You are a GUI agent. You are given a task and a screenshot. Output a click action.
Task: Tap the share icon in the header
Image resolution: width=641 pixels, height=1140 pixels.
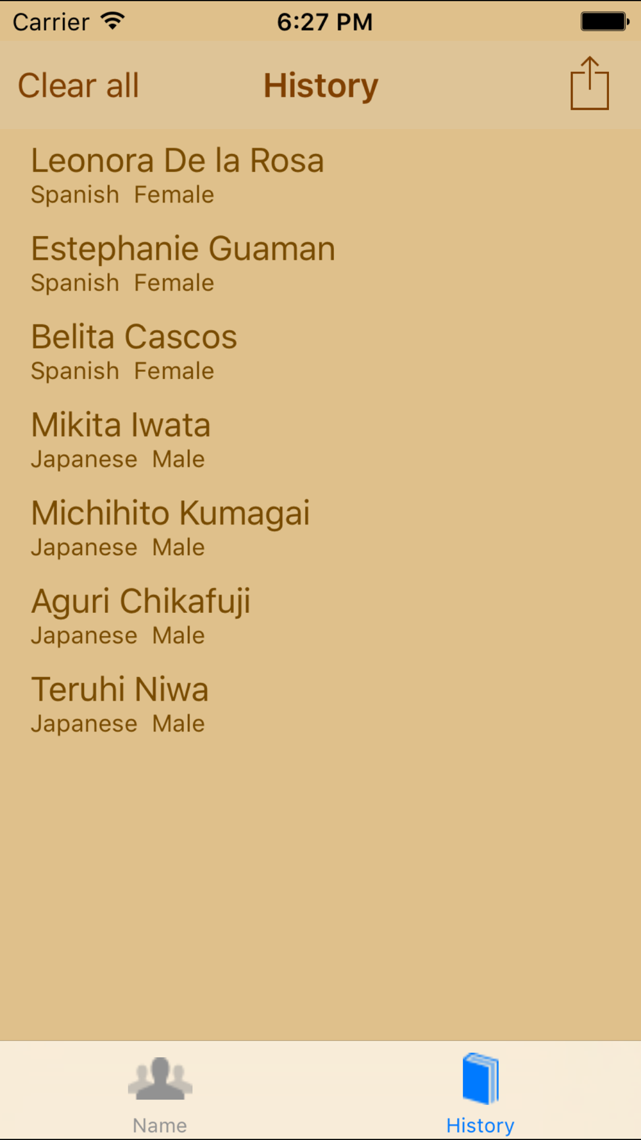tap(589, 84)
